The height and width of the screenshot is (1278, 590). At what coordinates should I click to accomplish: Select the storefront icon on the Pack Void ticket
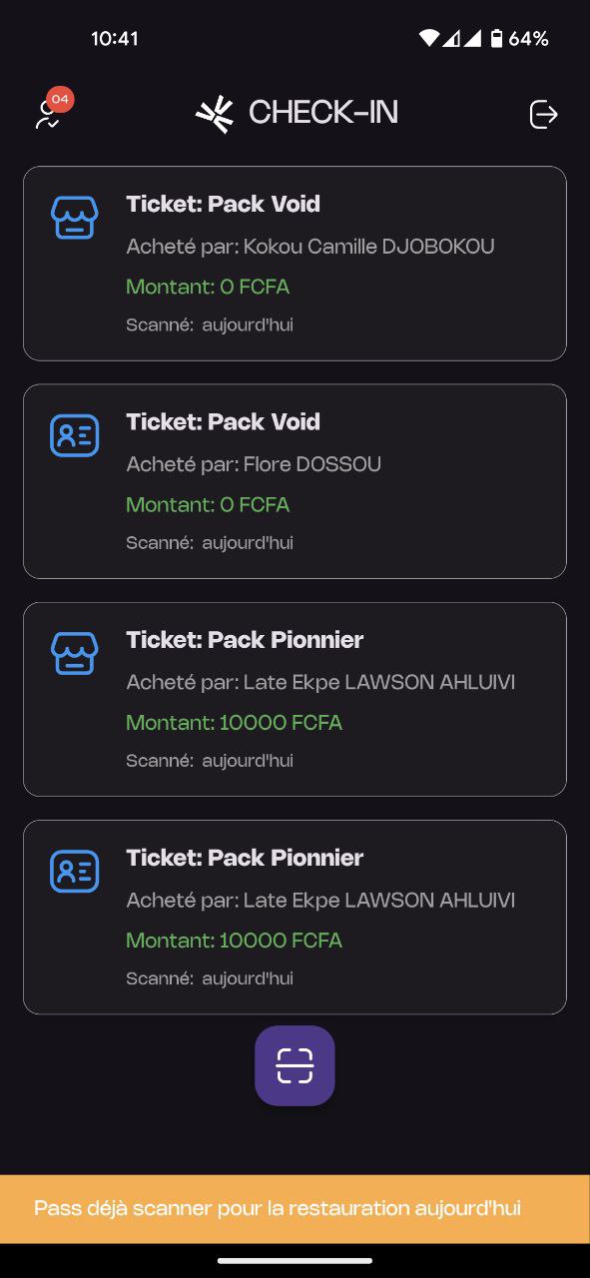click(x=75, y=216)
